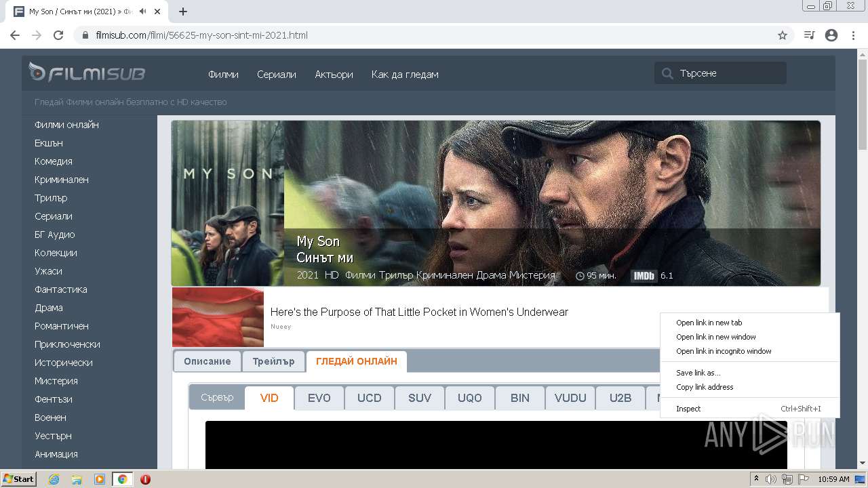The width and height of the screenshot is (868, 488).
Task: Open the media player taskbar icon
Action: pyautogui.click(x=100, y=479)
